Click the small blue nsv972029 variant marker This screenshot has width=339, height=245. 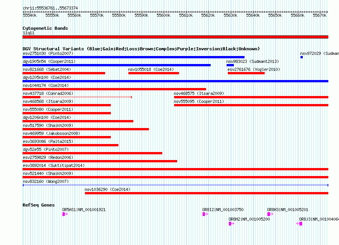tap(302, 57)
